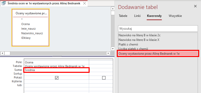The height and width of the screenshot is (93, 201).
Task: Click the Pole cell containing Ocena
Action: [56, 62]
